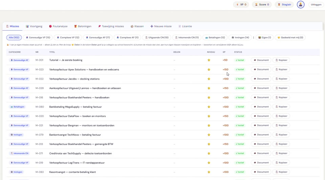
Task: Click the Actief status for M-013 gemengde BTW
Action: pyautogui.click(x=240, y=144)
